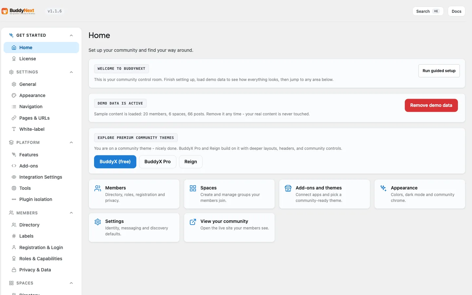Select the BuddyX Pro theme button
This screenshot has width=472, height=295.
157,162
